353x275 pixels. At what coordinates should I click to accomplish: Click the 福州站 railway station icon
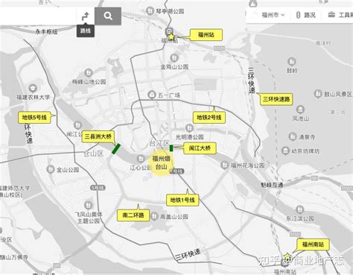(x=169, y=31)
